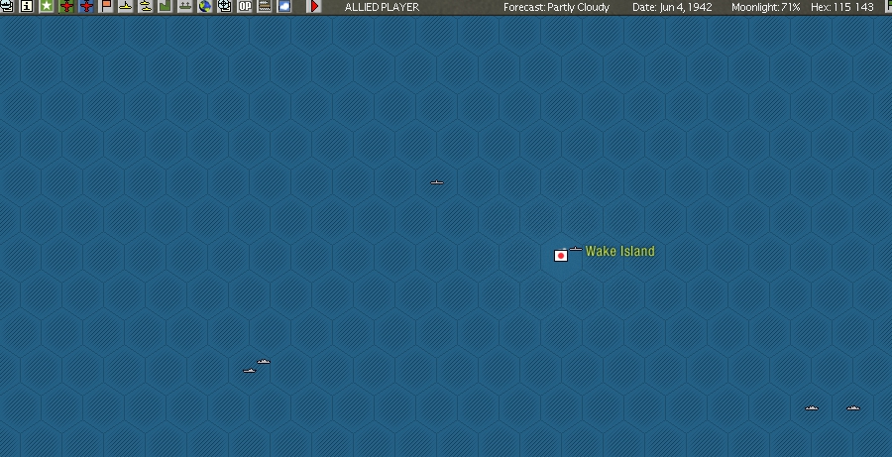Select the lower ship of the southwest pair
Image resolution: width=892 pixels, height=457 pixels.
[x=249, y=371]
